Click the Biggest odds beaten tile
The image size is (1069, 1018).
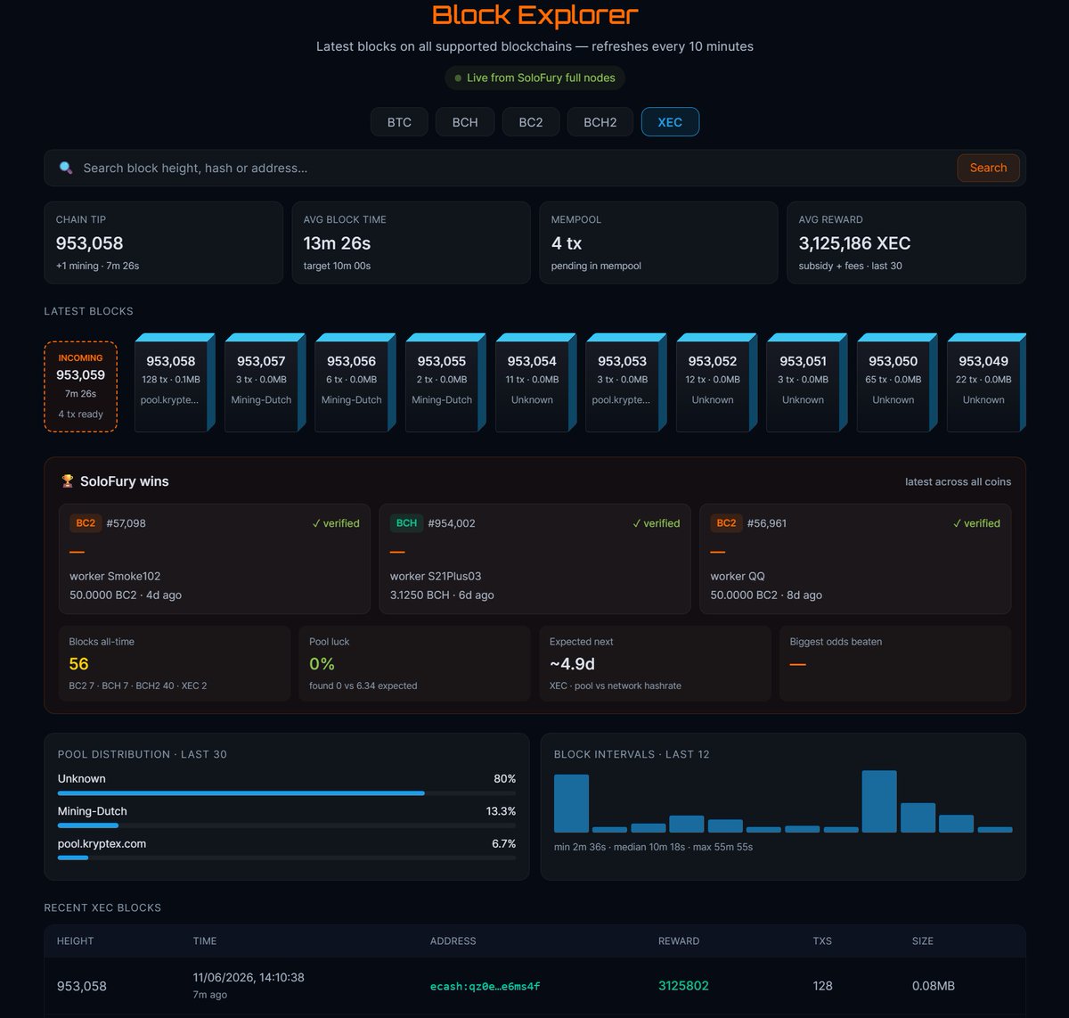(895, 663)
